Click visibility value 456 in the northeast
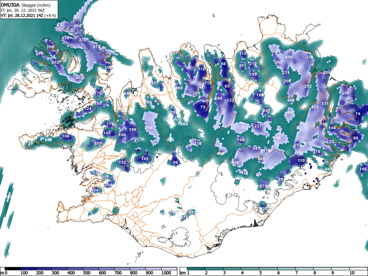This screenshot has height=276, width=368. [x=289, y=57]
